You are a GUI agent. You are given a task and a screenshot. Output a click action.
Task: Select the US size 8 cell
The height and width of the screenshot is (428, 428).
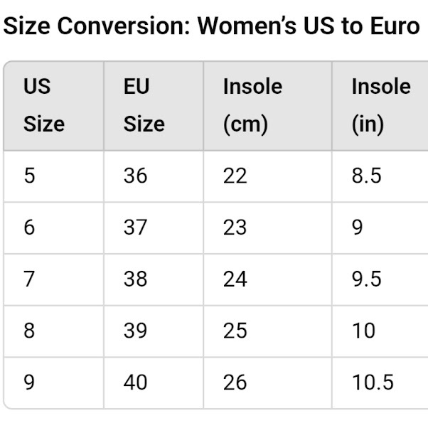coord(29,331)
